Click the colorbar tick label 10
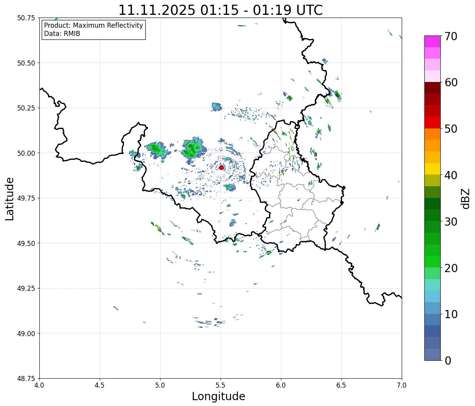 (451, 314)
